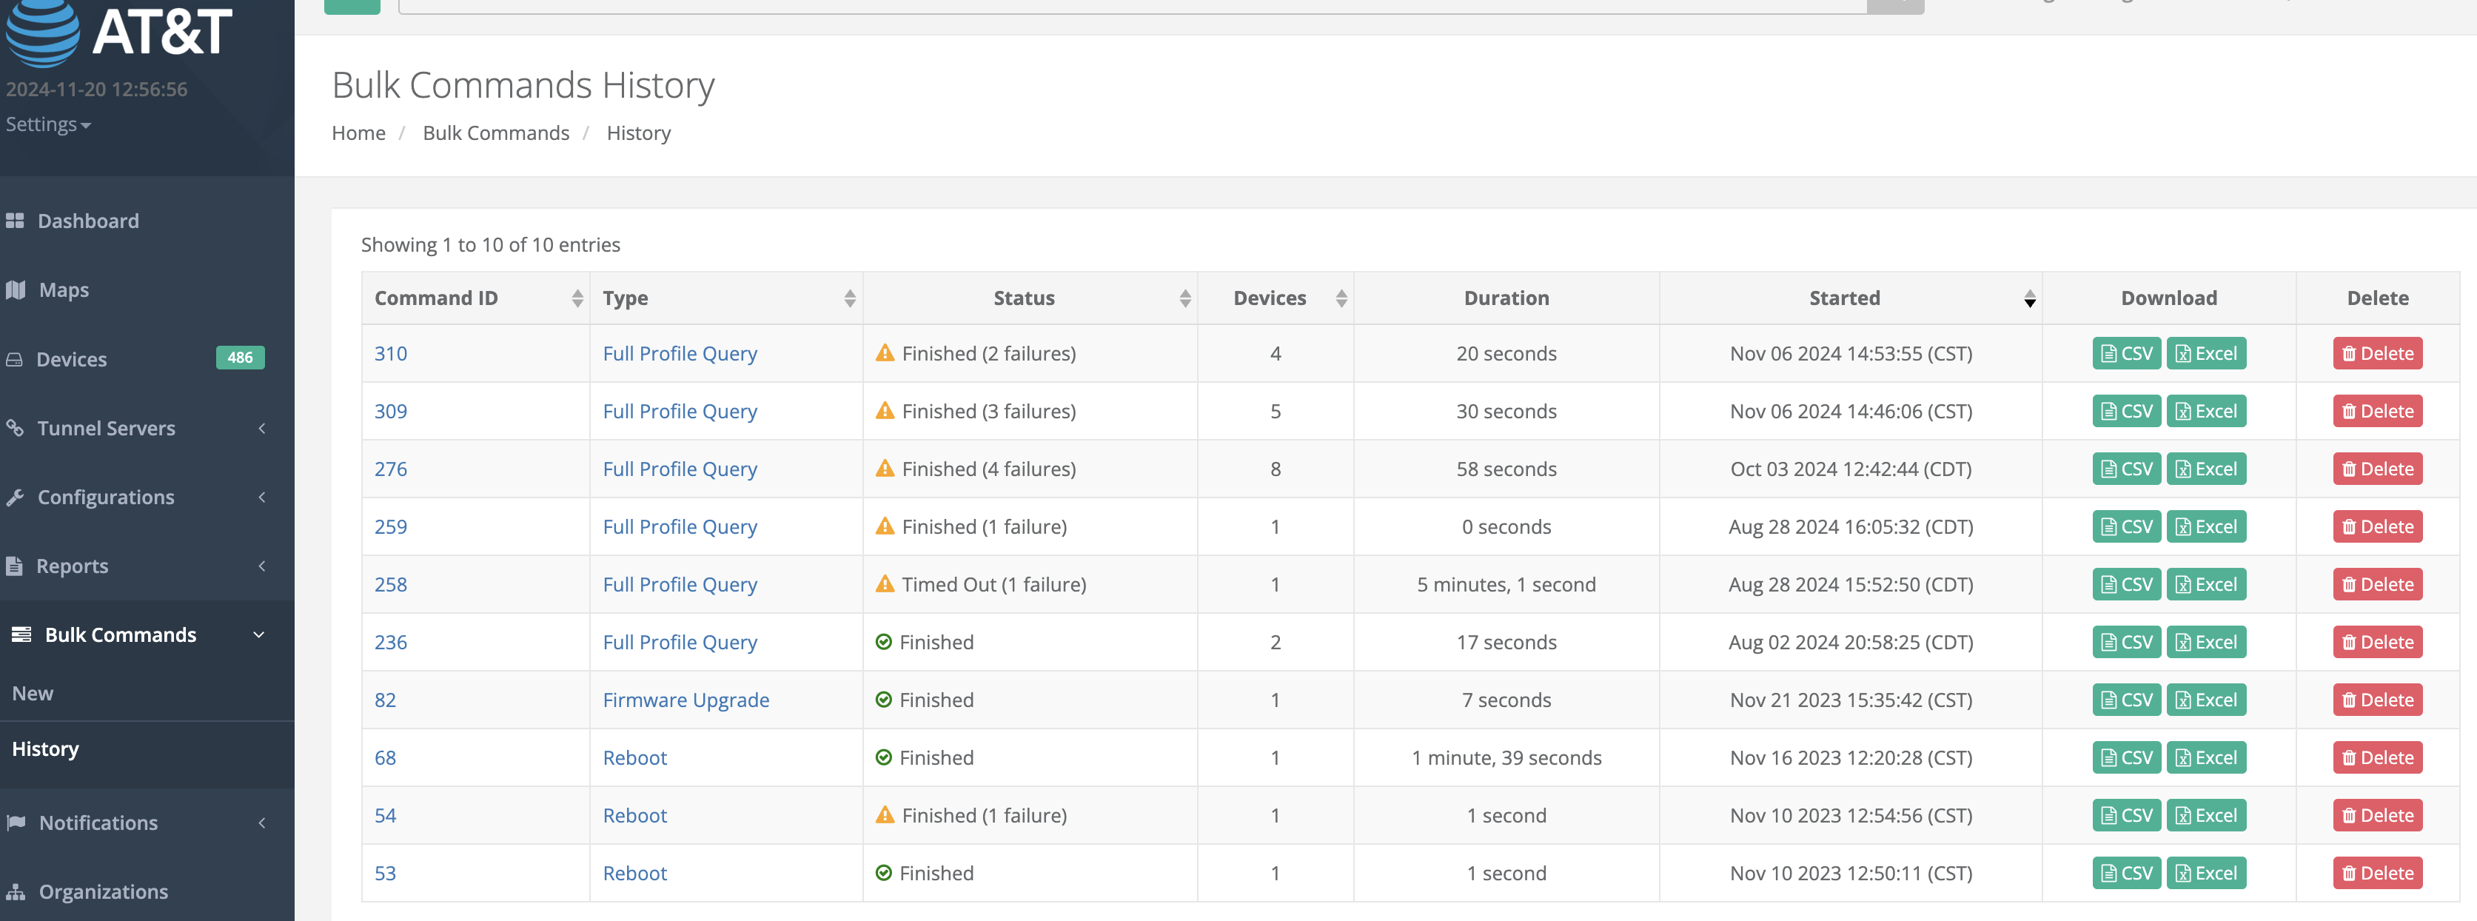Delete command 258

(x=2377, y=585)
